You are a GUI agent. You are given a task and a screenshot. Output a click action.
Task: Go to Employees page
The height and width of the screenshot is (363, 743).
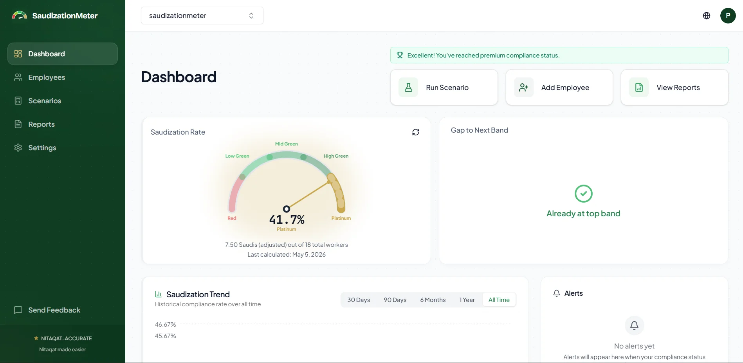pos(63,77)
